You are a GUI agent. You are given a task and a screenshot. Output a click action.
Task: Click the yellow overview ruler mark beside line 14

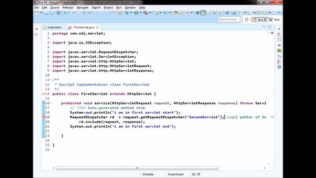(272, 93)
